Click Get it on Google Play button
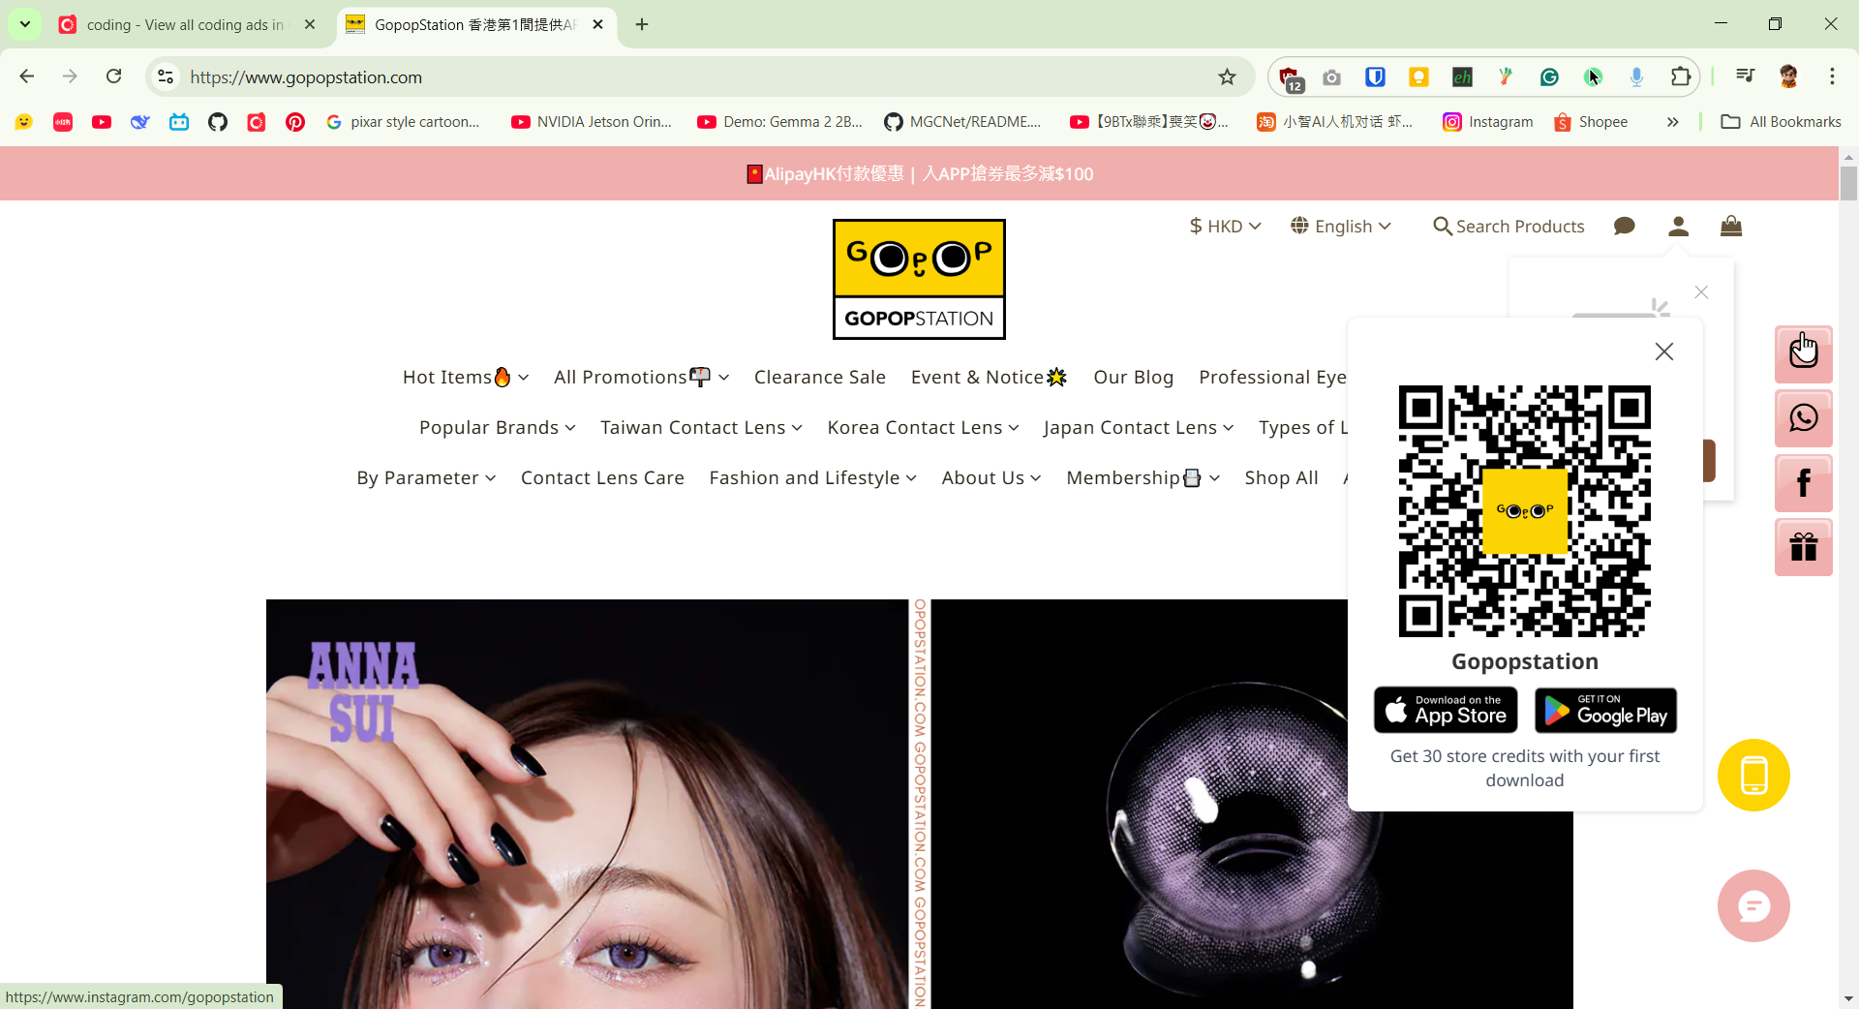This screenshot has height=1009, width=1859. pos(1606,711)
